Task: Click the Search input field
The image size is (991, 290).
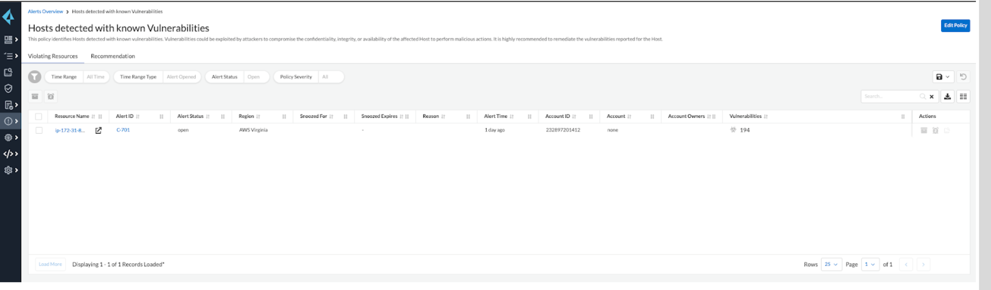Action: point(891,96)
